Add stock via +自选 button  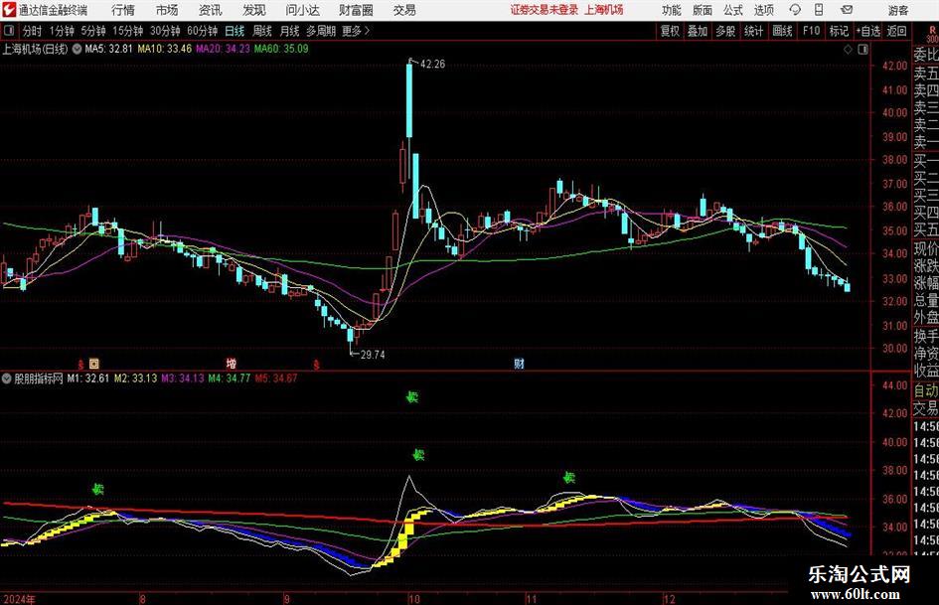pos(867,31)
